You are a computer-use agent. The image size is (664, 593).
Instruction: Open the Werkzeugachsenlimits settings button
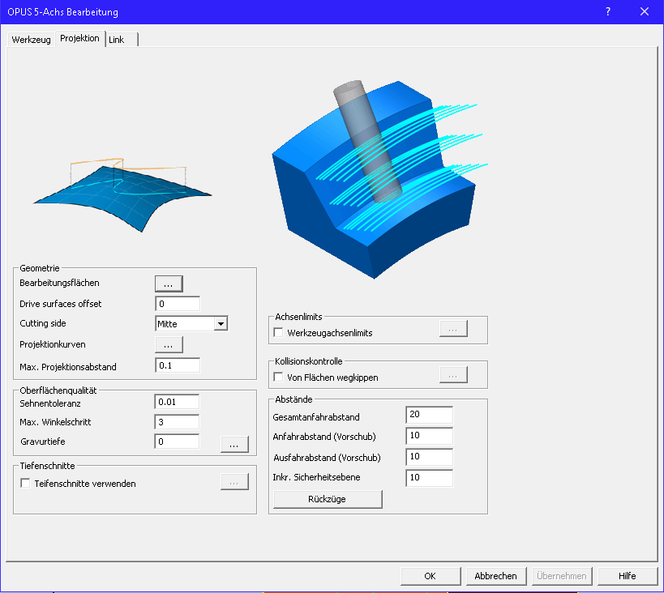[453, 329]
